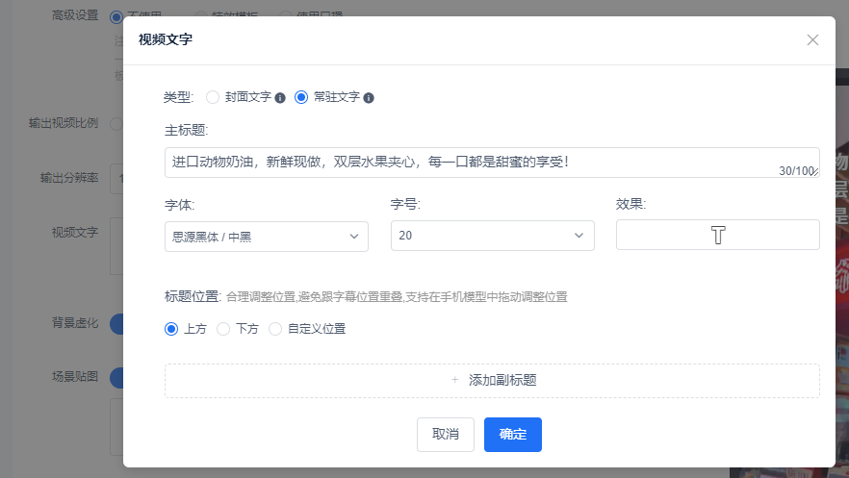Click the 取消 button
This screenshot has width=849, height=478.
click(446, 434)
